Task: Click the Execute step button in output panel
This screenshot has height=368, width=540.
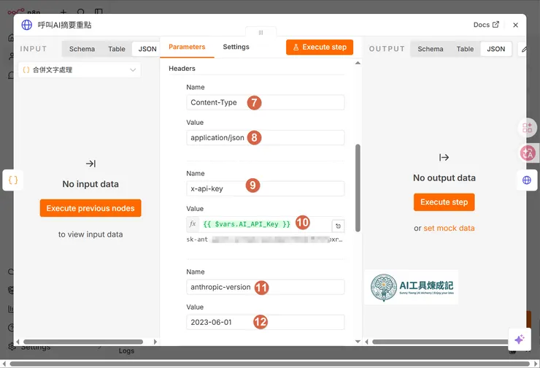Action: pos(444,202)
